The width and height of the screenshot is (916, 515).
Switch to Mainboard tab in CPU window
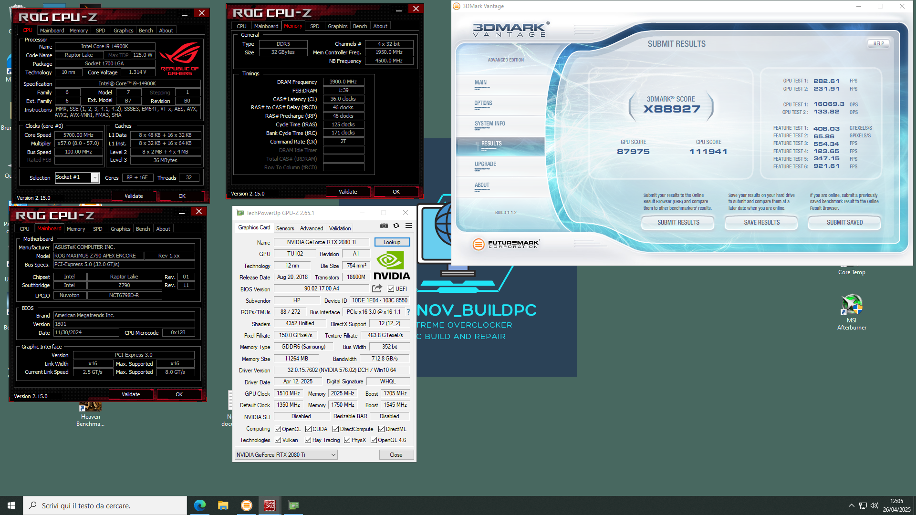pyautogui.click(x=52, y=30)
